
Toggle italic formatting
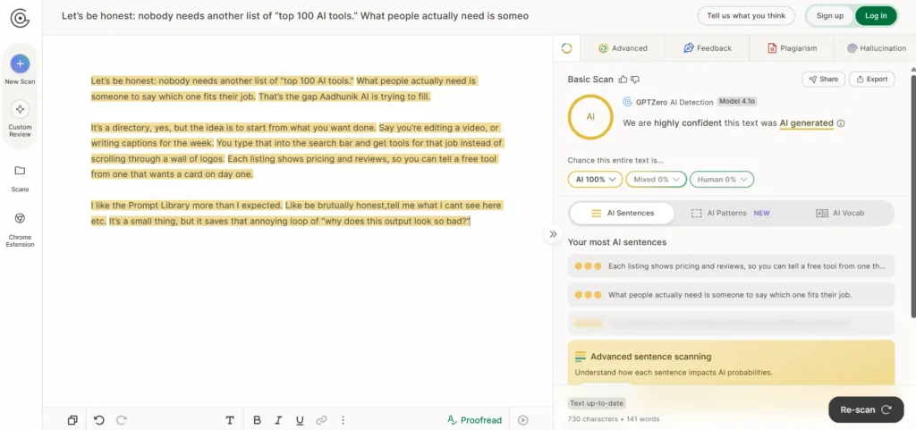[x=278, y=420]
